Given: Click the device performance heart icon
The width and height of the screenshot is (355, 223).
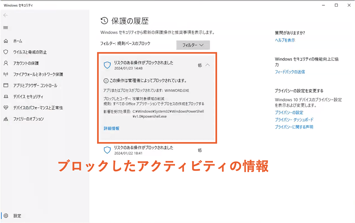Looking at the screenshot, I should point(6,108).
